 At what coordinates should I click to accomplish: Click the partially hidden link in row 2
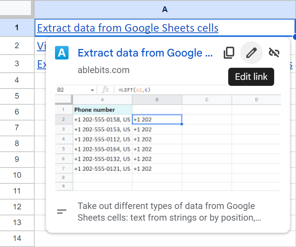click(41, 46)
